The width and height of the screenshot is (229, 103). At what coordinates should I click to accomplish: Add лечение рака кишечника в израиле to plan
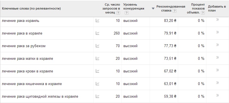pyautogui.click(x=217, y=83)
